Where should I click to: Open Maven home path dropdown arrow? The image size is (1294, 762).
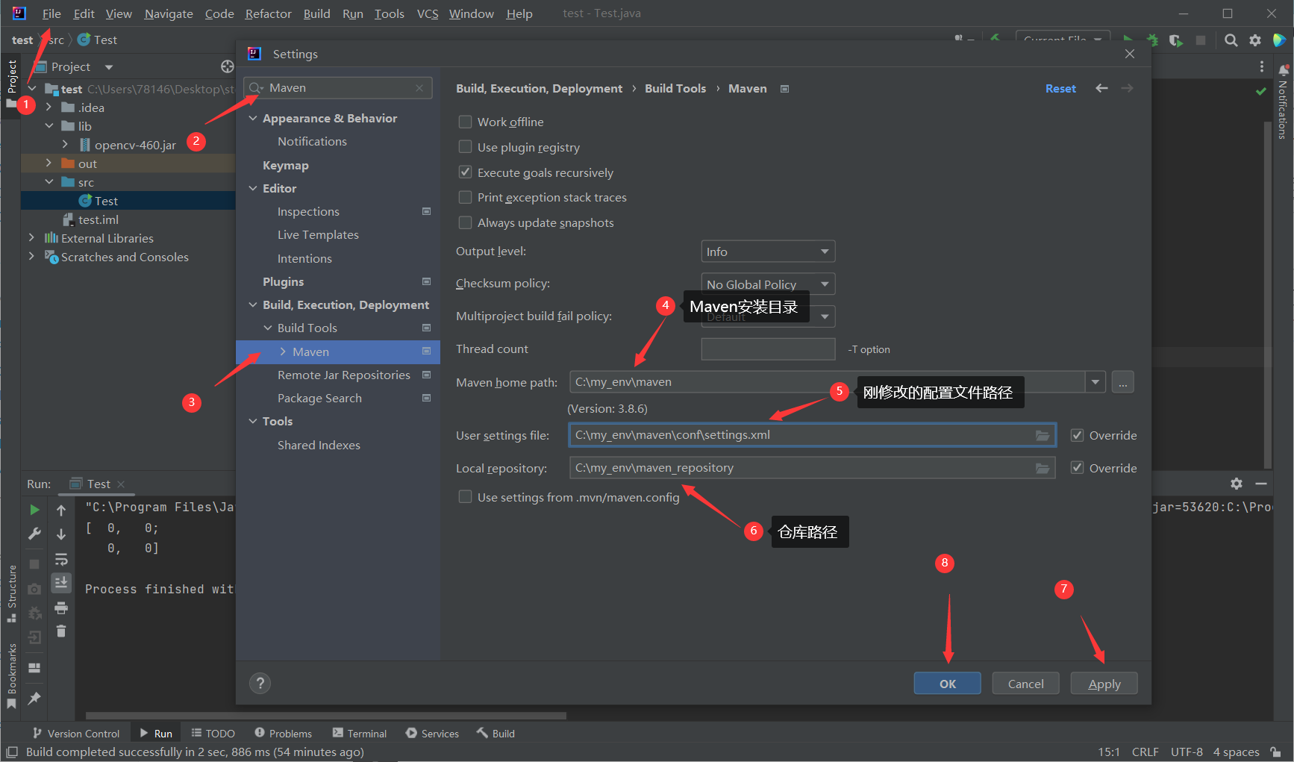1095,382
